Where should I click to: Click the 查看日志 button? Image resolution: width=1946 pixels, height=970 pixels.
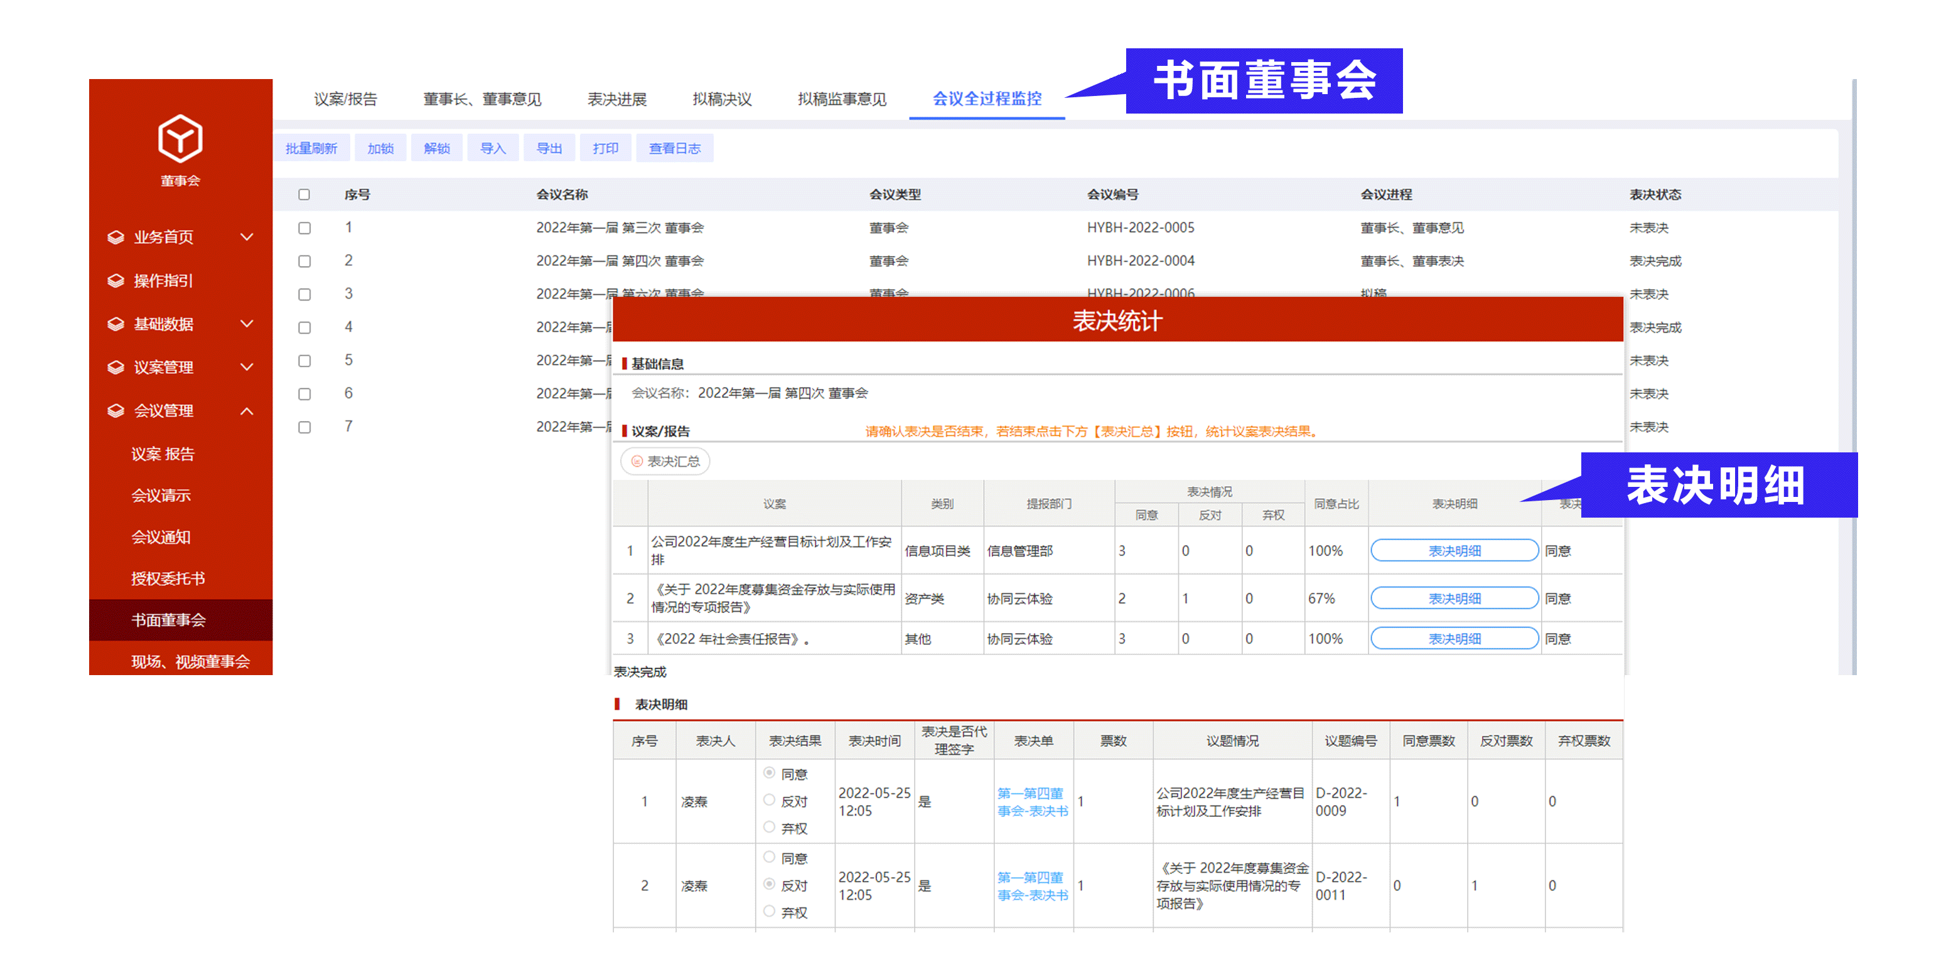click(674, 149)
